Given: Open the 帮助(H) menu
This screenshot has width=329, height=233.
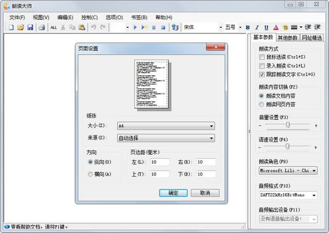Looking at the screenshot, I should point(164,18).
